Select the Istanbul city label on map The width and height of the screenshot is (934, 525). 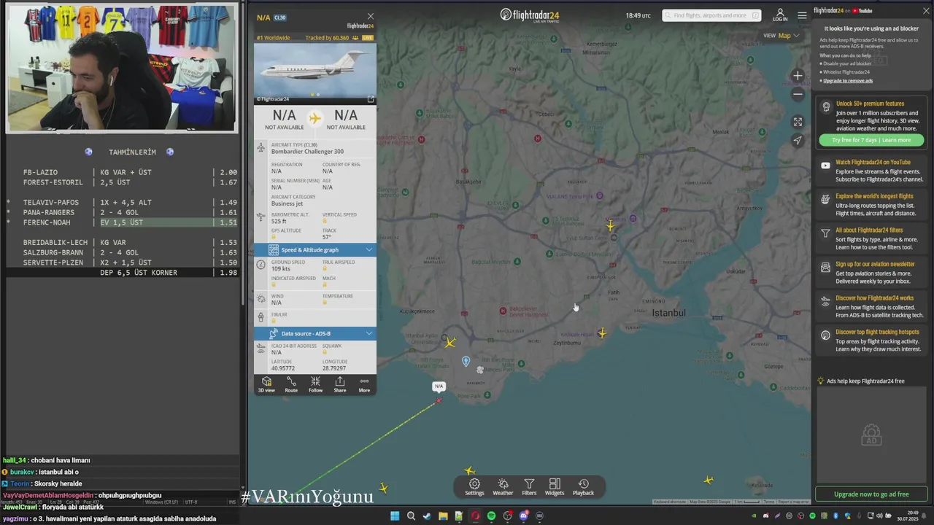coord(668,313)
